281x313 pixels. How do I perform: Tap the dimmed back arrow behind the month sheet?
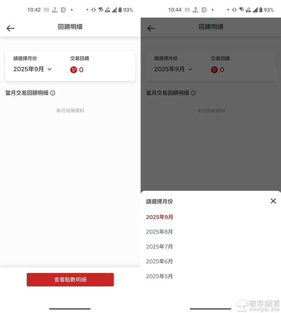(x=151, y=28)
